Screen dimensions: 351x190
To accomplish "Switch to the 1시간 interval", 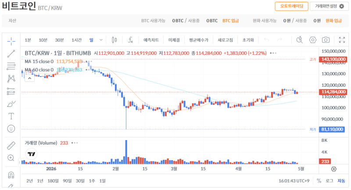I will (76, 40).
